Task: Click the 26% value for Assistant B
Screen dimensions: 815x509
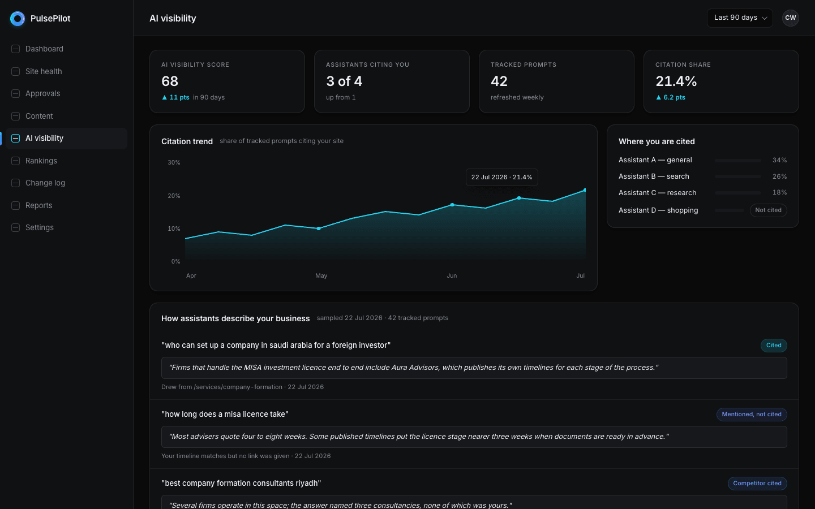Action: pos(779,176)
